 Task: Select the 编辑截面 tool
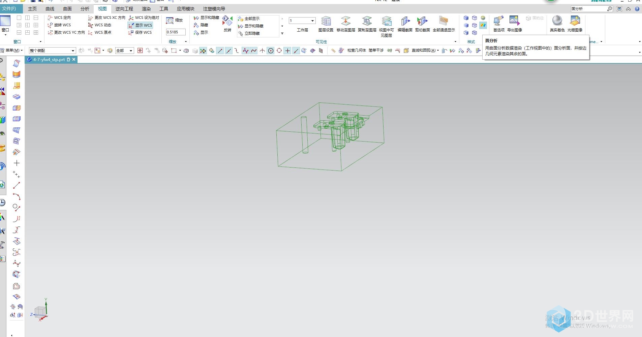(405, 24)
